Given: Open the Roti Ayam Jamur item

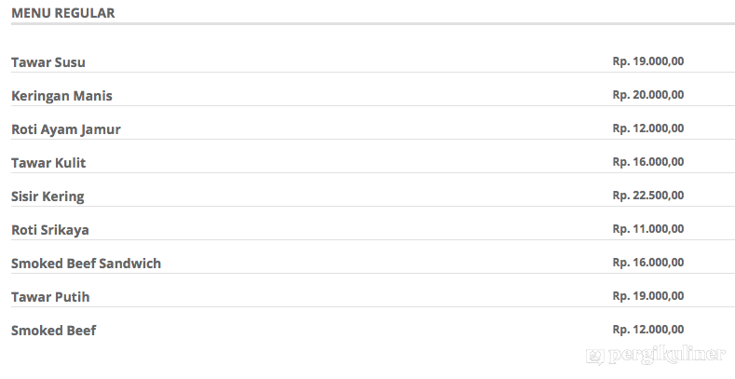Looking at the screenshot, I should [66, 129].
